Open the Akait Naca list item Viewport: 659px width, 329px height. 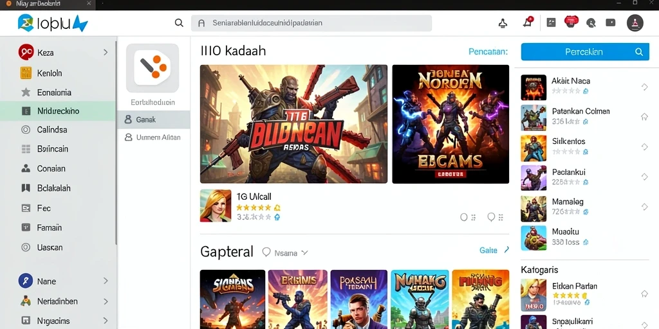point(585,87)
